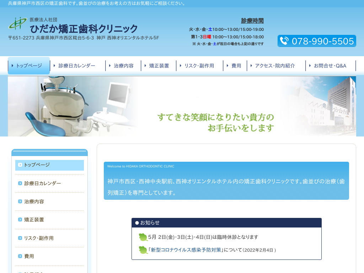The image size is (364, 273).
Task: Click the ひだか矯正歯科クリニック title
Action: (x=84, y=29)
